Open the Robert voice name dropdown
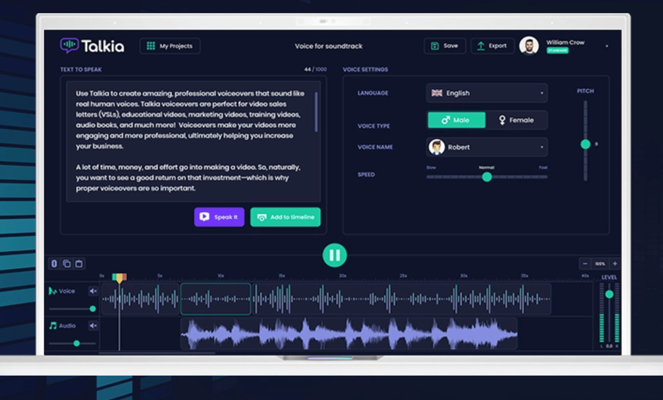 click(x=486, y=147)
